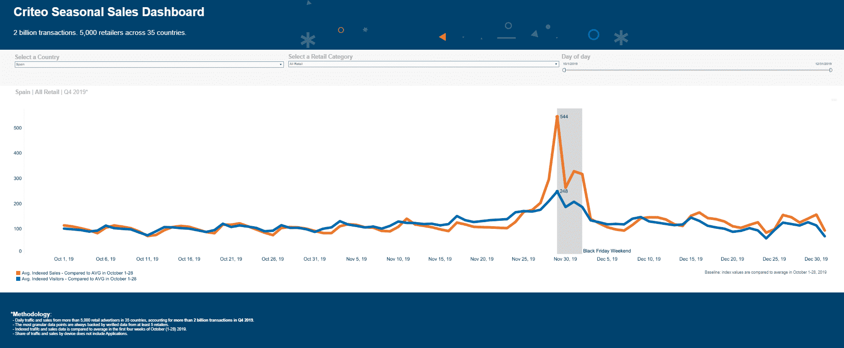Click the 'Day of day' filter title
Screen dimensions: 844x348
pyautogui.click(x=576, y=56)
